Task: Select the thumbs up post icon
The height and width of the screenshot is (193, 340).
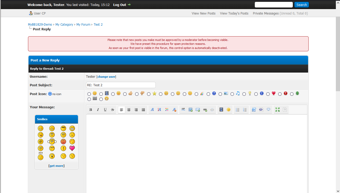Action: [x=125, y=94]
